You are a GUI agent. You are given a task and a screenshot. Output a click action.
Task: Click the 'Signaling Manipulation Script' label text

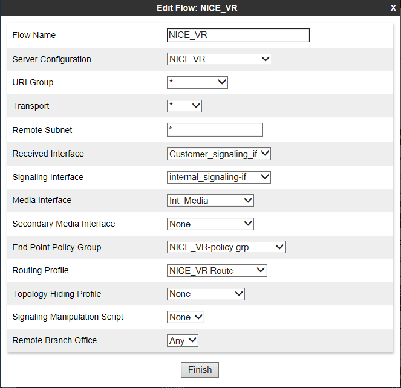(68, 317)
